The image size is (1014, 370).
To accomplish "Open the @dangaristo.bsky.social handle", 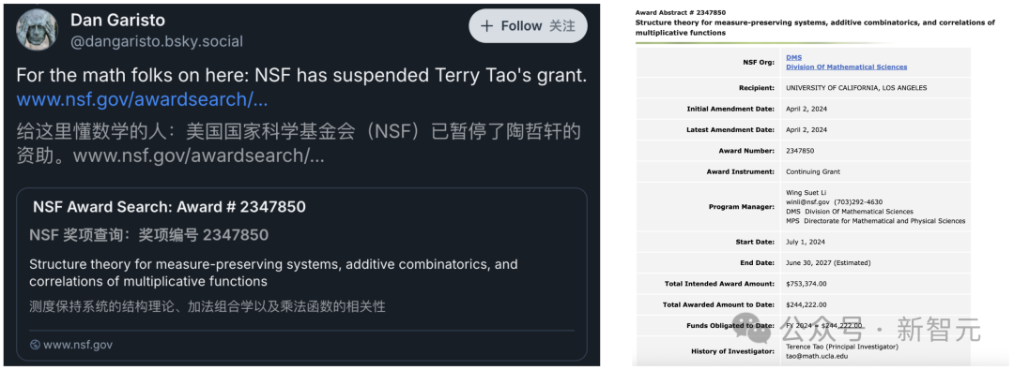I will 157,42.
